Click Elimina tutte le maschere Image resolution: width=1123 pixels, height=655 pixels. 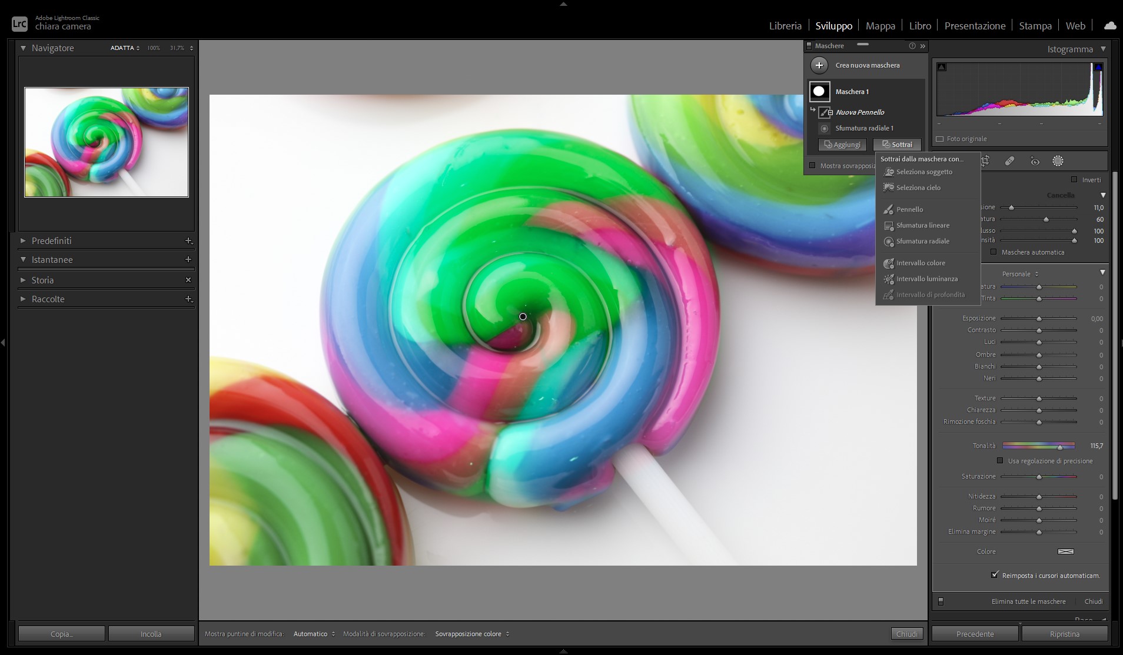(1028, 601)
